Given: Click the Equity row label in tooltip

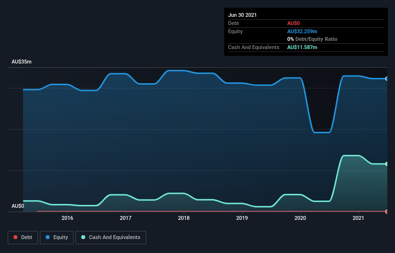Looking at the screenshot, I should tap(235, 31).
